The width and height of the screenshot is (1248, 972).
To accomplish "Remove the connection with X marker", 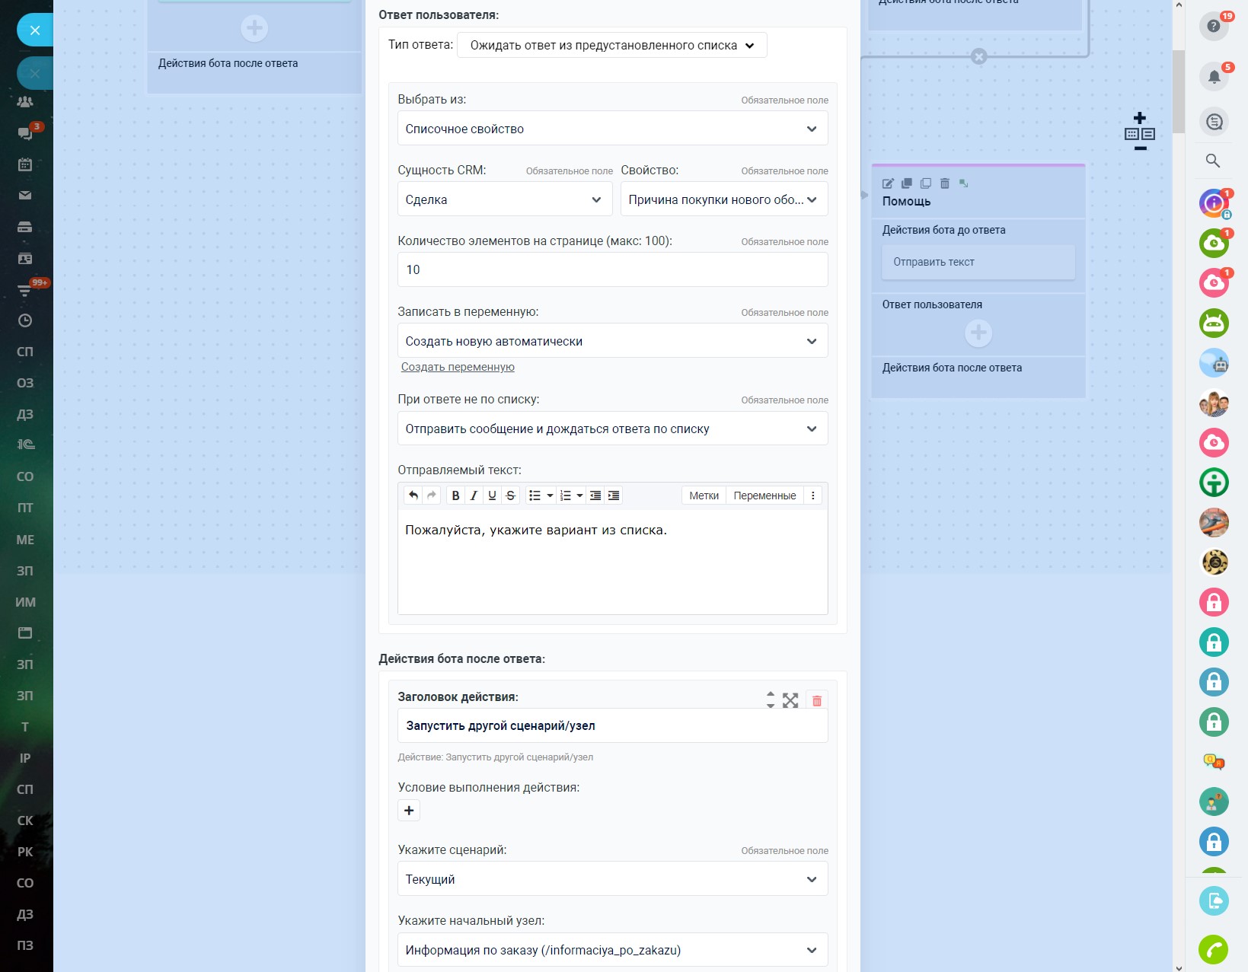I will click(979, 56).
